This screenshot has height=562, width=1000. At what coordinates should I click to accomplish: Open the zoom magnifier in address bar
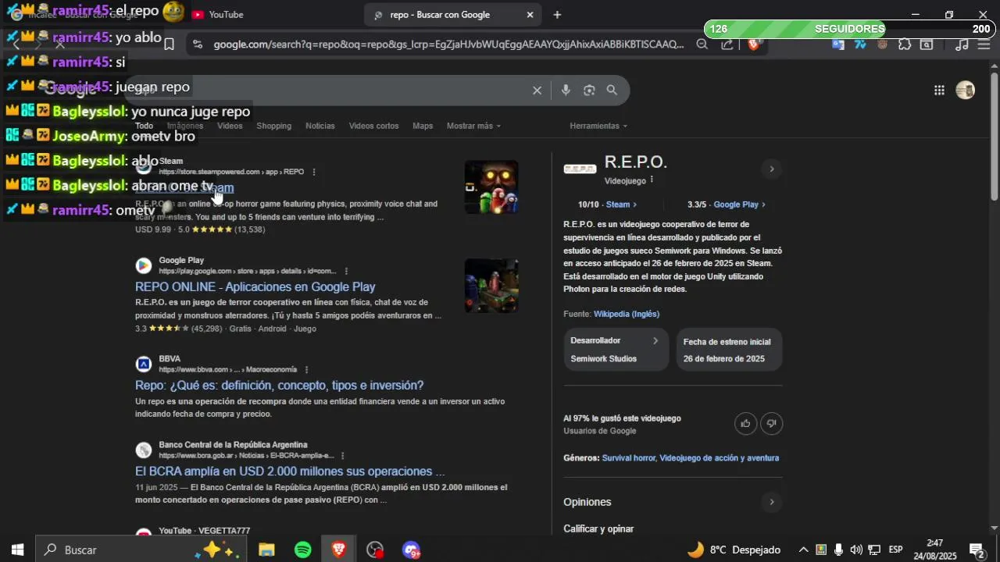[x=702, y=44]
